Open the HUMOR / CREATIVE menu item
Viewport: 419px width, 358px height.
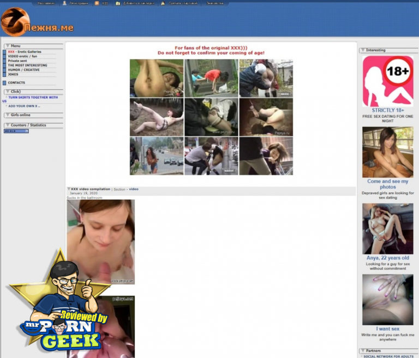tap(23, 70)
